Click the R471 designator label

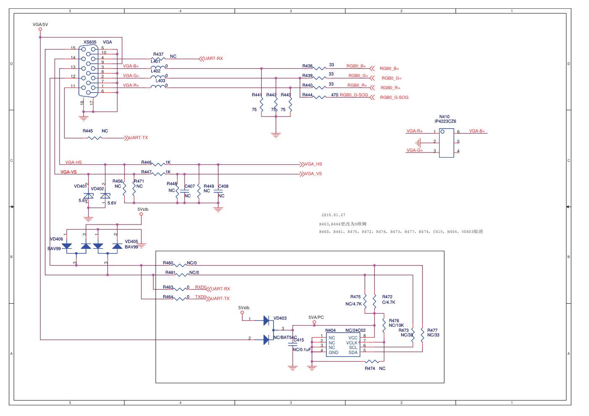click(139, 181)
